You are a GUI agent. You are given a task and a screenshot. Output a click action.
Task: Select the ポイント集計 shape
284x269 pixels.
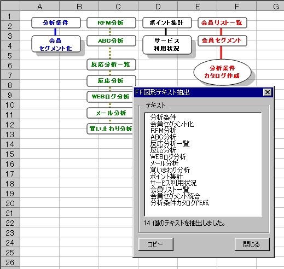[167, 23]
